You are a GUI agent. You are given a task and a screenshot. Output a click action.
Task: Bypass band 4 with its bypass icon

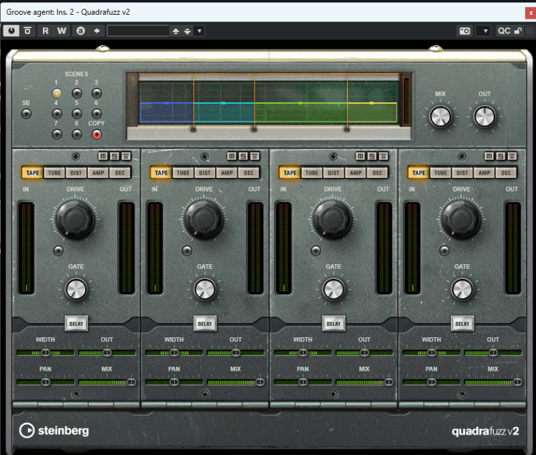[513, 157]
